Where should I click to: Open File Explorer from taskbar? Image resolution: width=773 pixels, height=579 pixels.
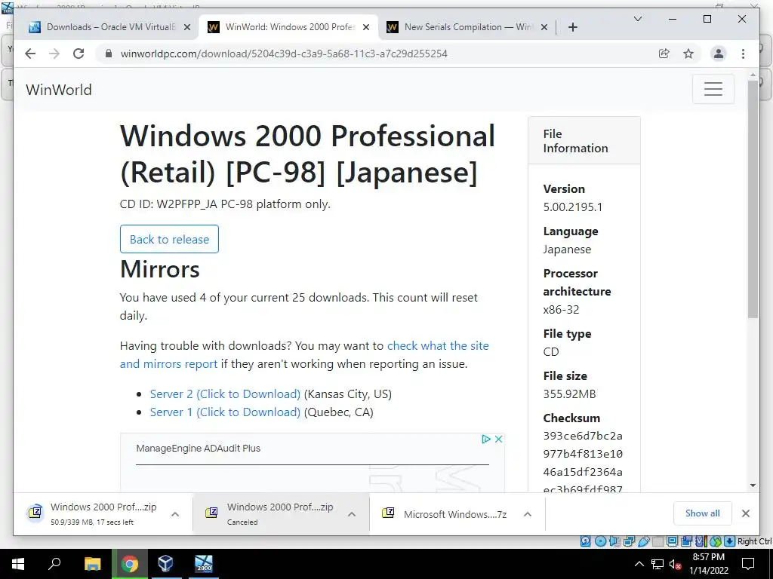coord(92,564)
